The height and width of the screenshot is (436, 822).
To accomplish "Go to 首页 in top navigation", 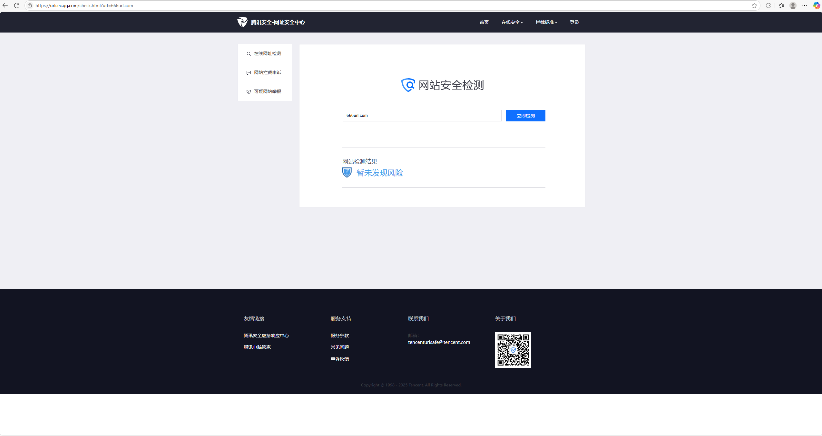I will point(484,22).
